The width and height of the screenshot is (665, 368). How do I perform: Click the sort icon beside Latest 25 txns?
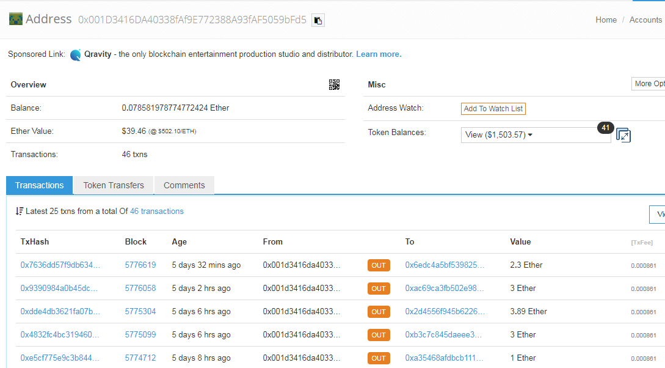coord(19,211)
